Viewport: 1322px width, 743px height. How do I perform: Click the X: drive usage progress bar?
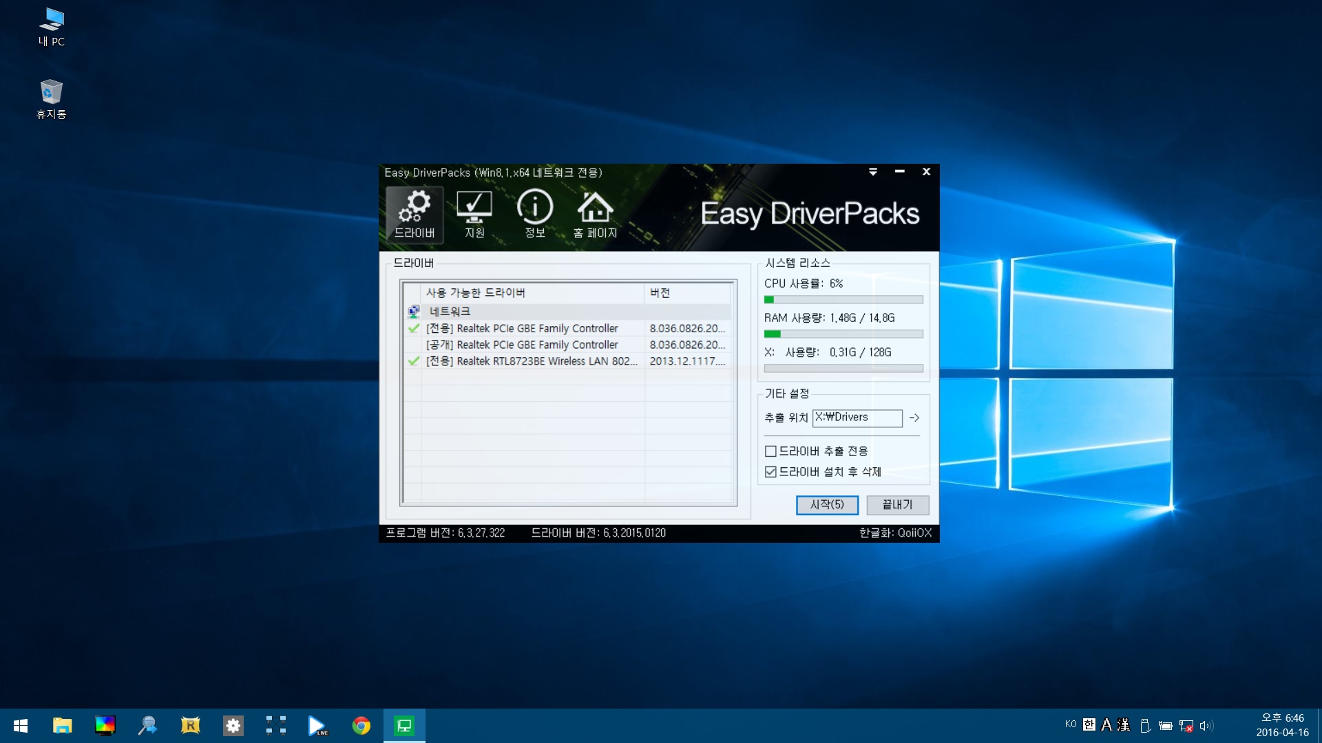(843, 369)
